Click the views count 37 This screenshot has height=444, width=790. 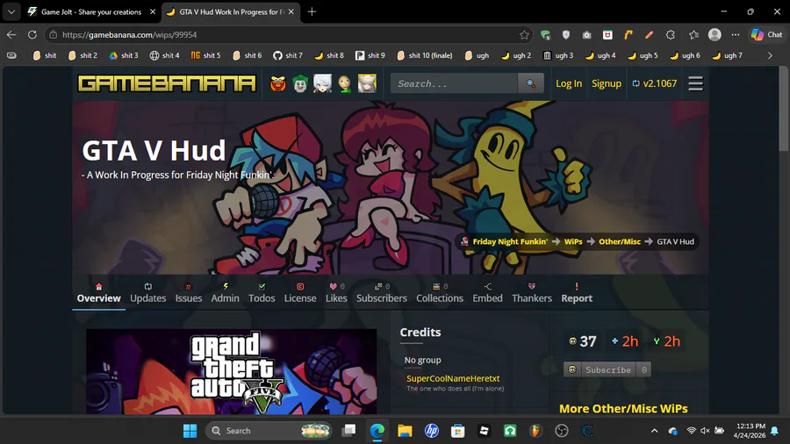(583, 341)
